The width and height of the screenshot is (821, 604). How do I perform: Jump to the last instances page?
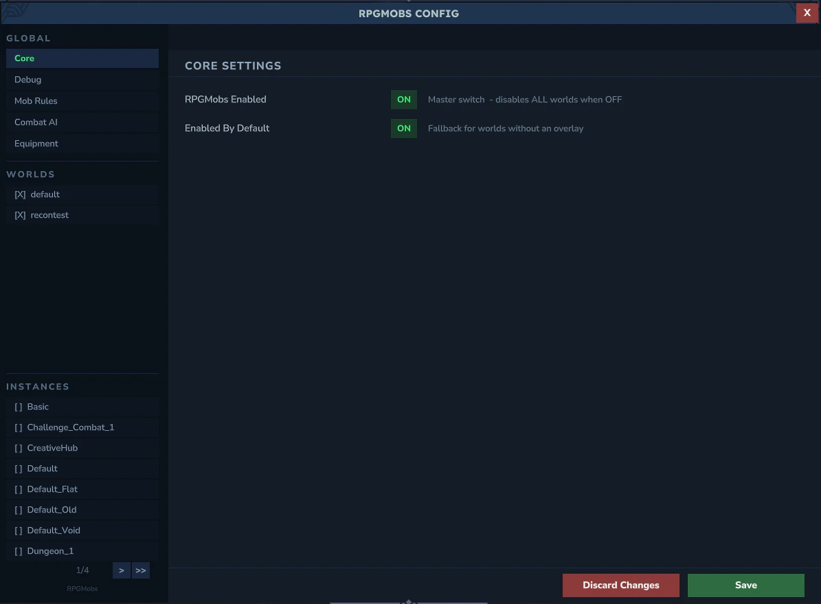141,570
